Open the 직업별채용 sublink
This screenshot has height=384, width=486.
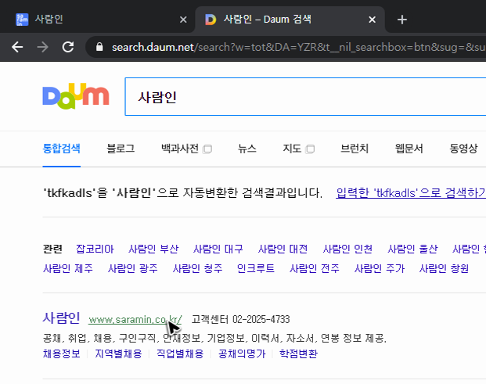(180, 353)
